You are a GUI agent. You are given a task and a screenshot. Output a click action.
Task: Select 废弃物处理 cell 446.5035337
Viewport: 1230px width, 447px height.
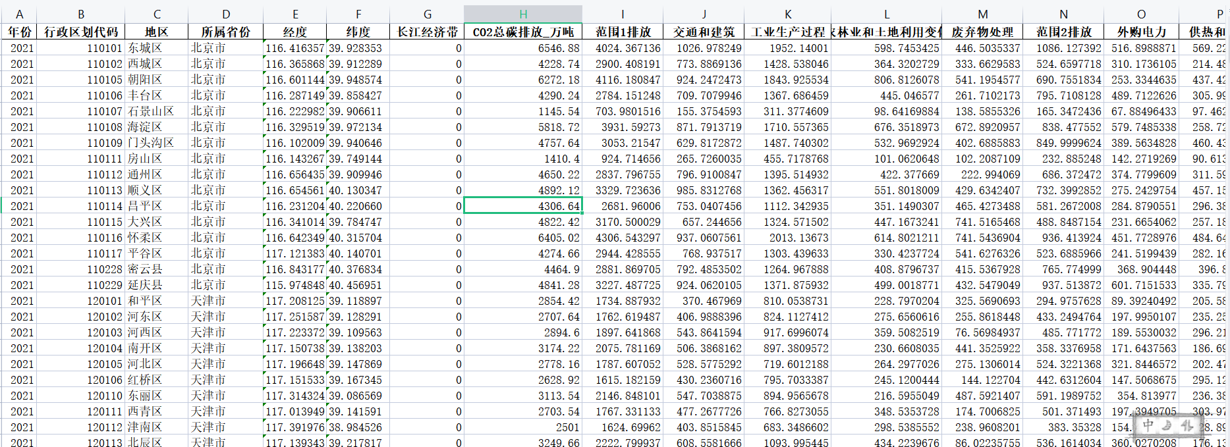[x=983, y=48]
